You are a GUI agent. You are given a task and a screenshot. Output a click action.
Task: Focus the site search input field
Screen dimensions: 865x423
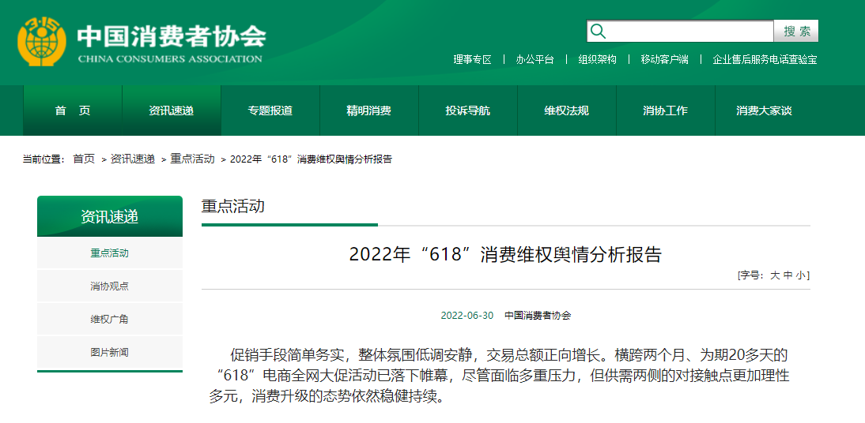680,32
